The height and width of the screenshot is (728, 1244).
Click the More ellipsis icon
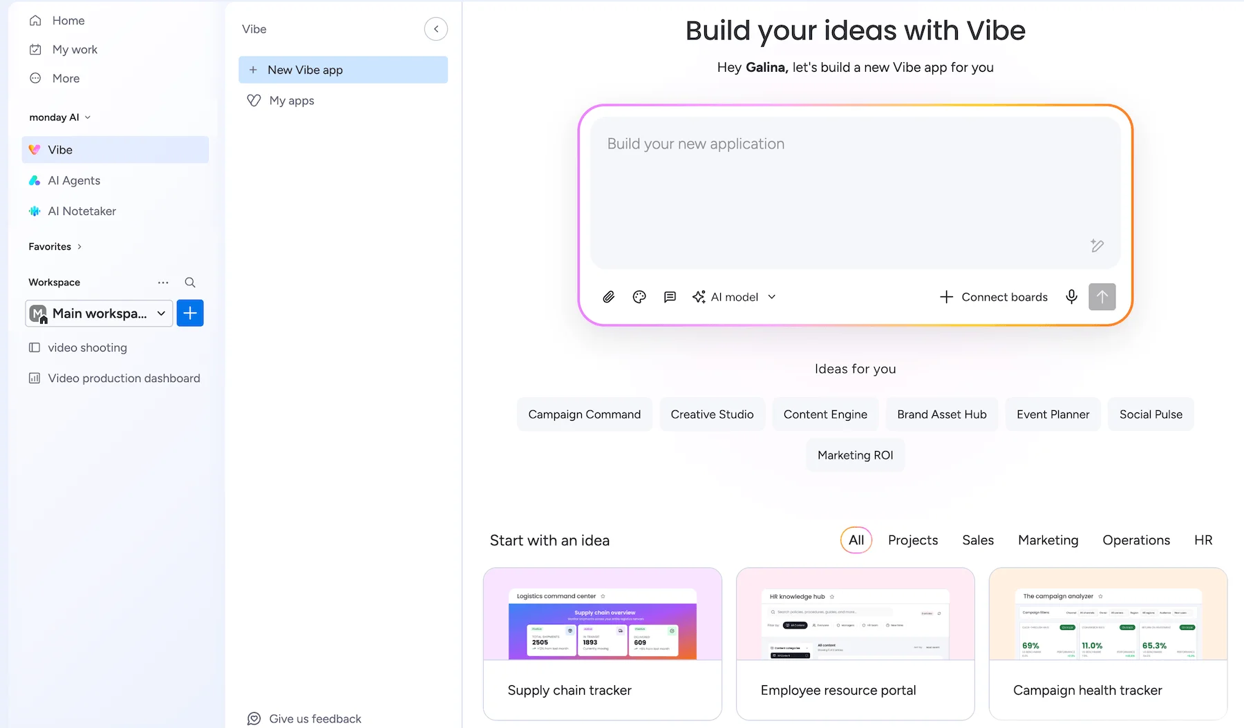coord(35,78)
